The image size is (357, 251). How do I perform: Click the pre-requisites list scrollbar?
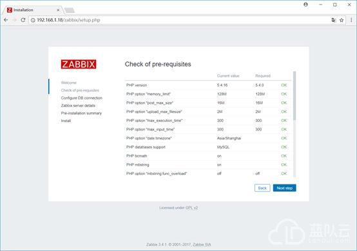tap(294, 95)
